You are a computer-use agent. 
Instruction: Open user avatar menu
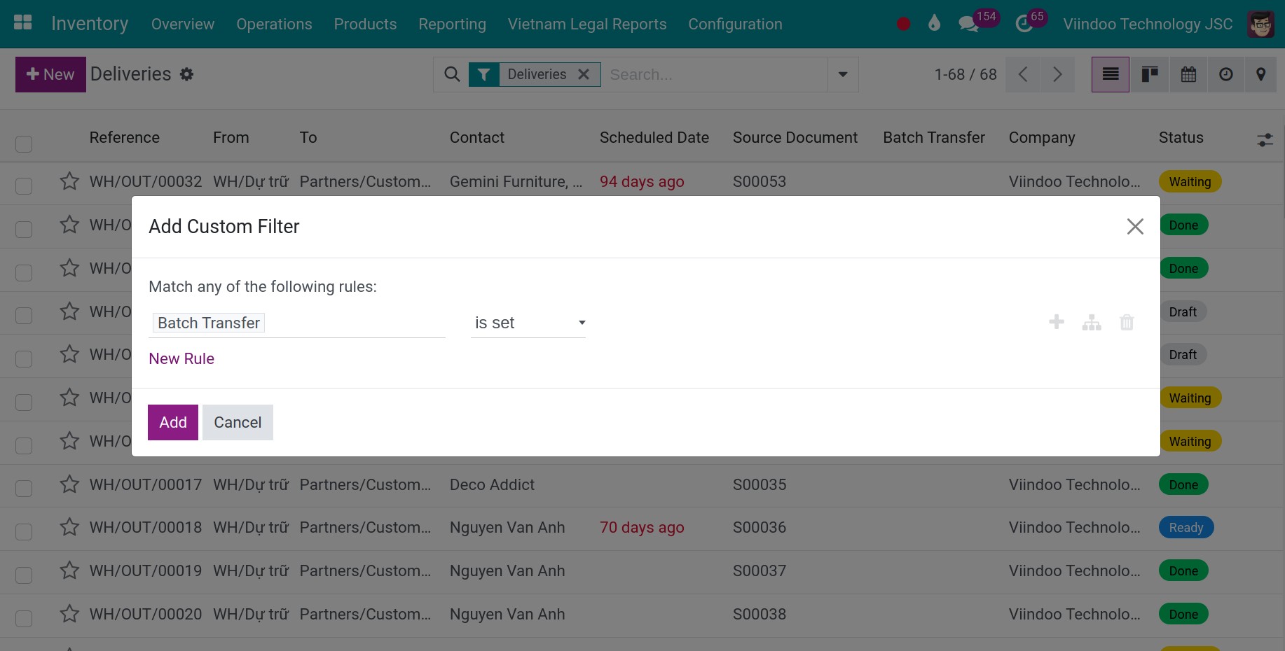pyautogui.click(x=1261, y=24)
